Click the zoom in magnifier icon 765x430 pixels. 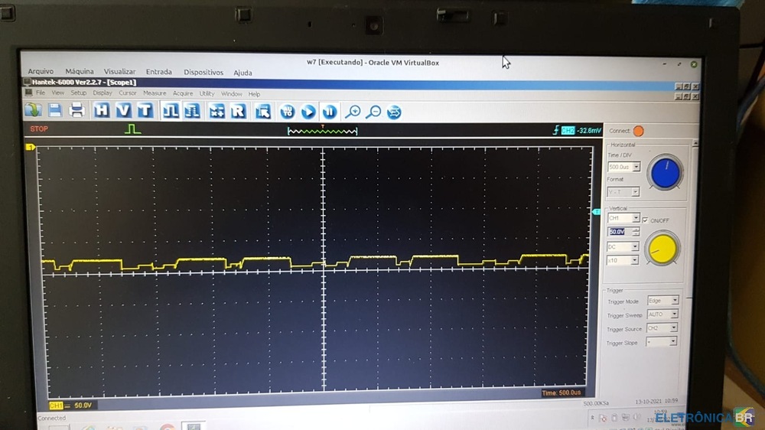coord(353,112)
